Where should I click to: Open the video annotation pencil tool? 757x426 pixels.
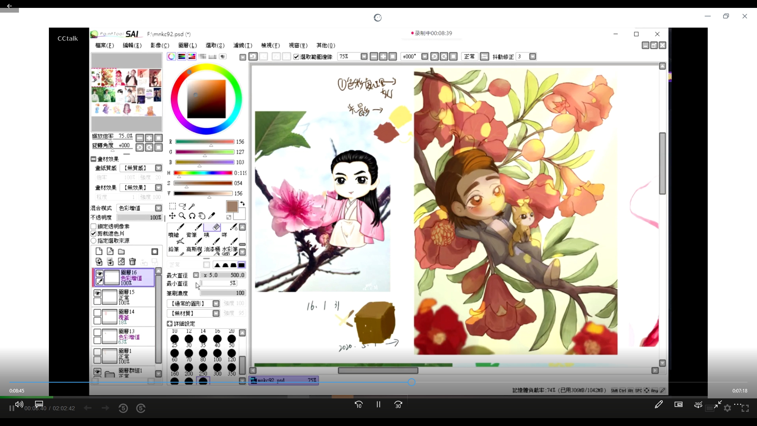point(658,404)
